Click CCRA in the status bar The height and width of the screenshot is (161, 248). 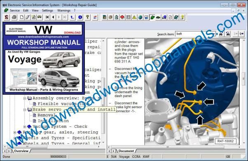point(136,156)
